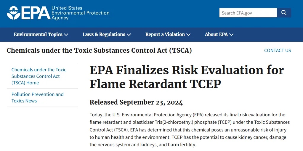Open the Environmental Topics menu

pos(41,35)
